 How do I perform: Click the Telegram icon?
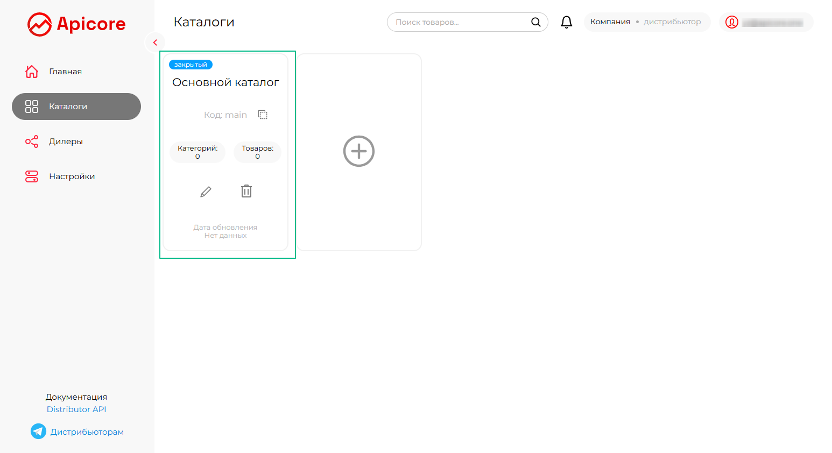[38, 431]
